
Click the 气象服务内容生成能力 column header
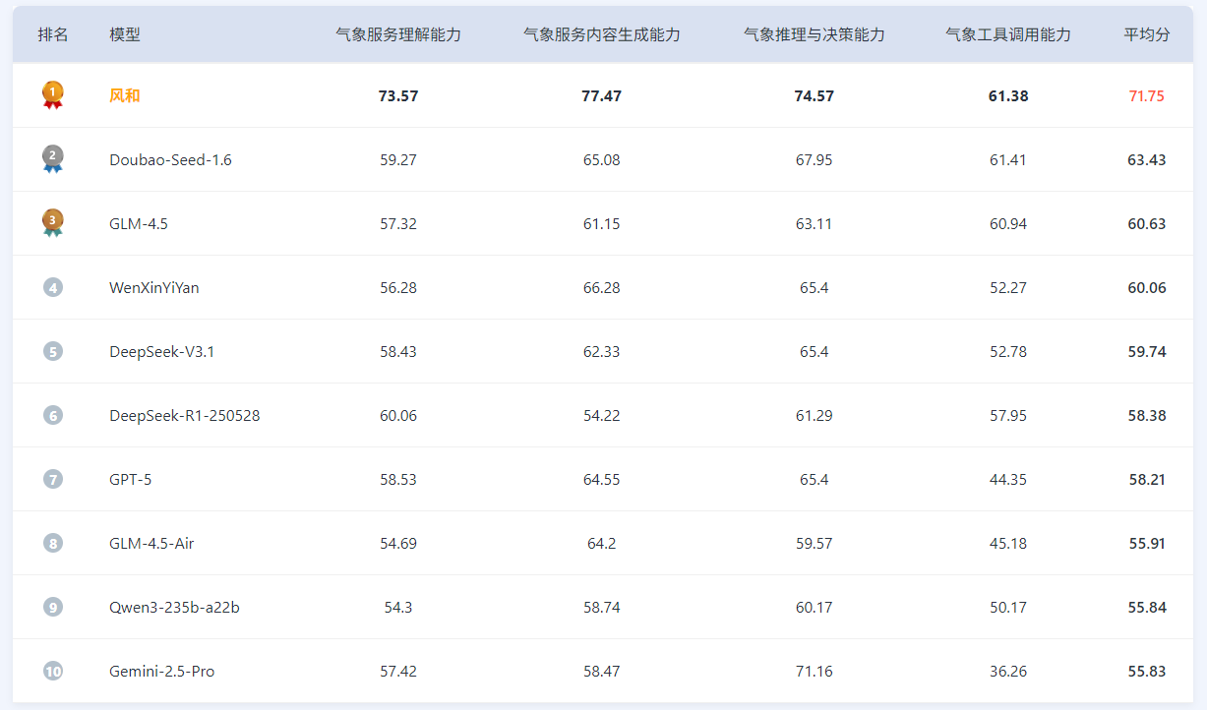click(x=602, y=34)
